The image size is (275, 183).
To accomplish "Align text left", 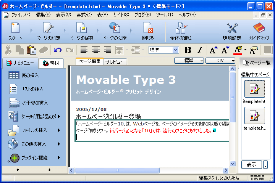I will click(84, 50).
